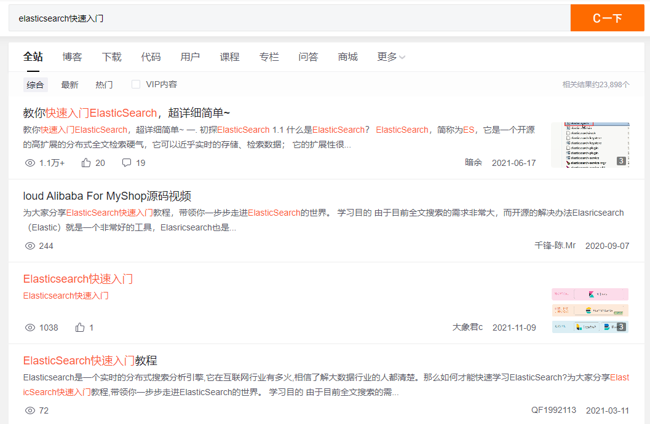Open loud Alibaba For MyShop源码视频 result

pyautogui.click(x=107, y=195)
